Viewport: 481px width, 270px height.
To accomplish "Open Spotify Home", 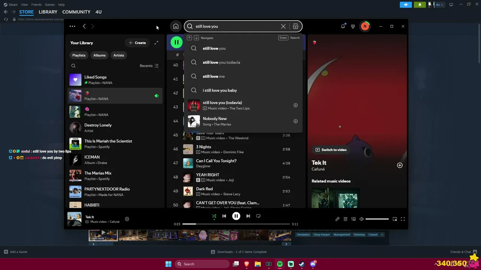I will pyautogui.click(x=176, y=26).
